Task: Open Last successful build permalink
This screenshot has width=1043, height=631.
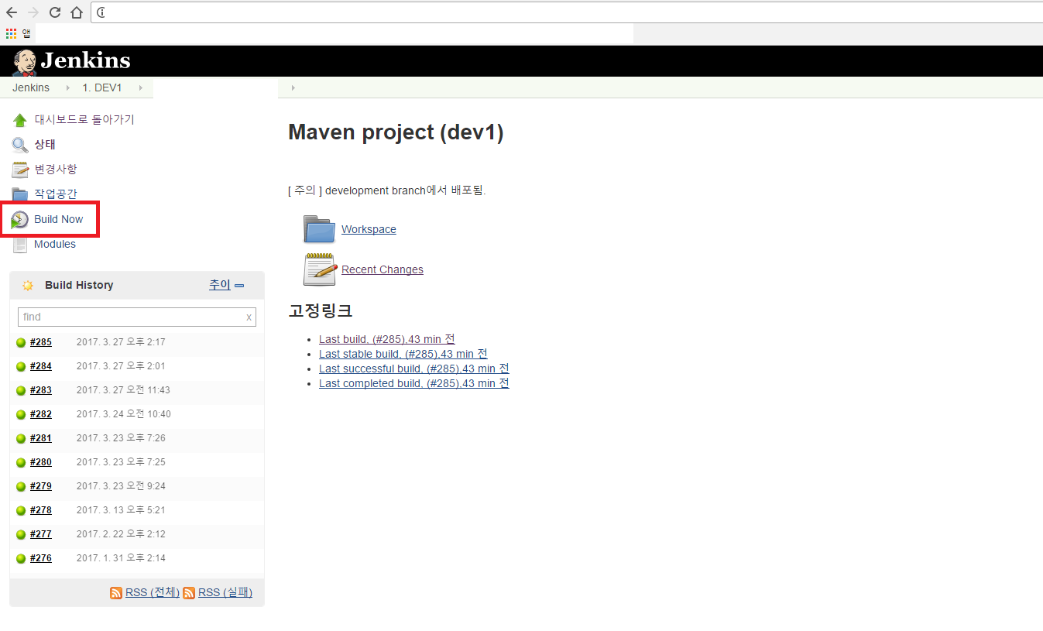Action: (414, 369)
